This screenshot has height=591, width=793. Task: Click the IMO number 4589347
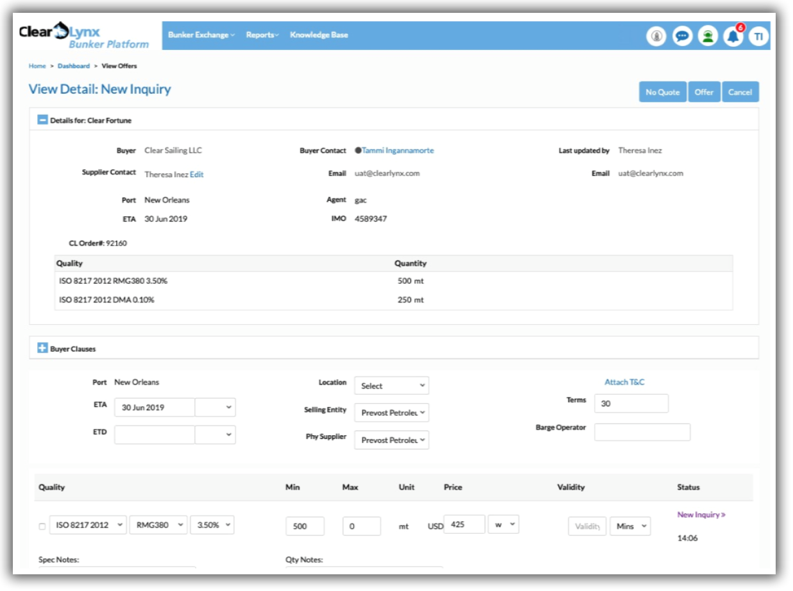click(x=371, y=219)
